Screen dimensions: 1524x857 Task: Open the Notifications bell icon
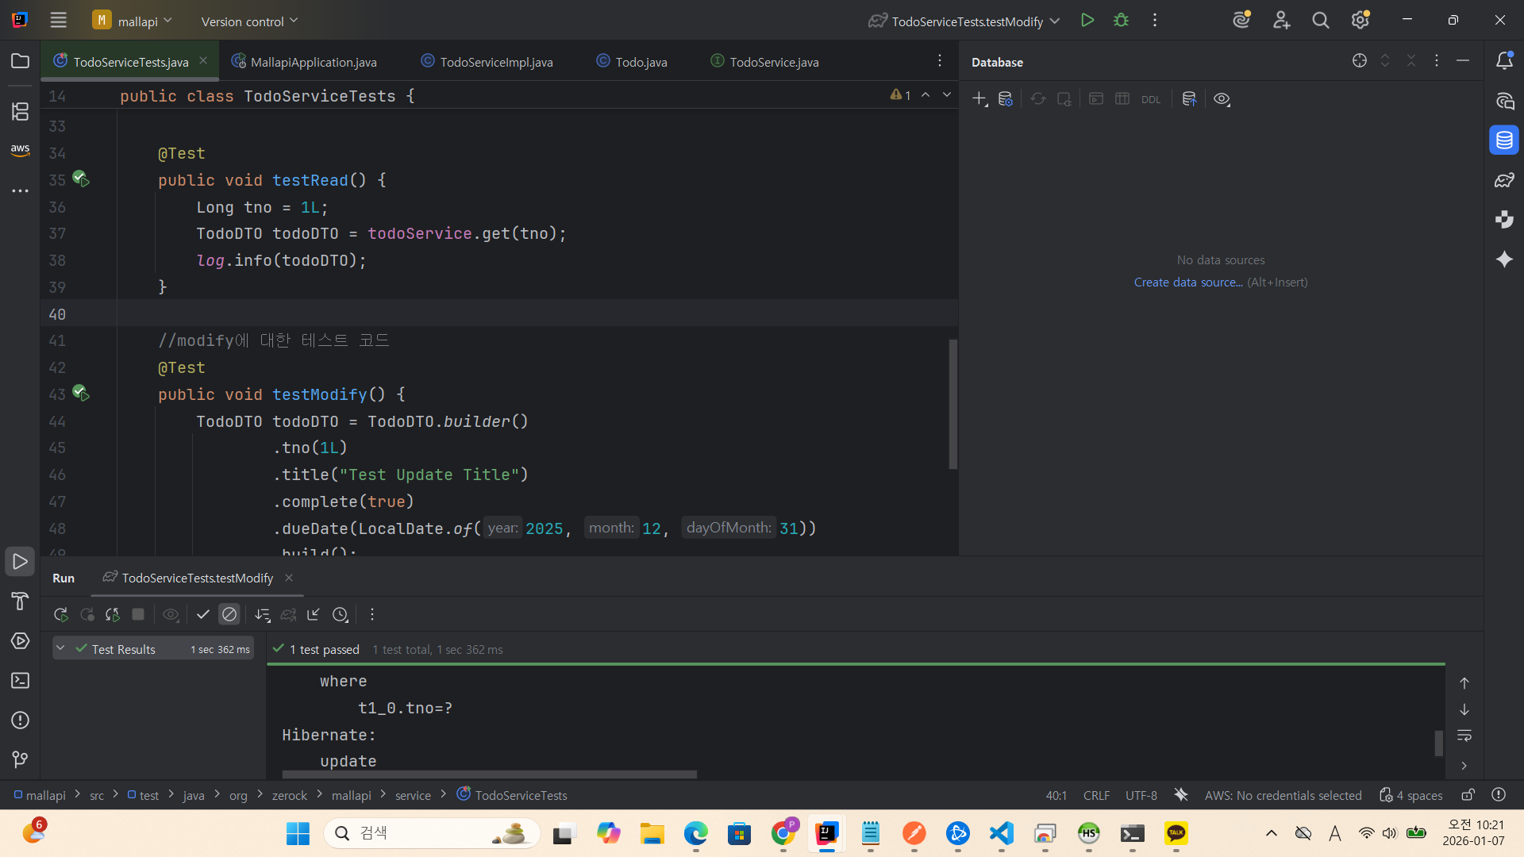[1503, 61]
